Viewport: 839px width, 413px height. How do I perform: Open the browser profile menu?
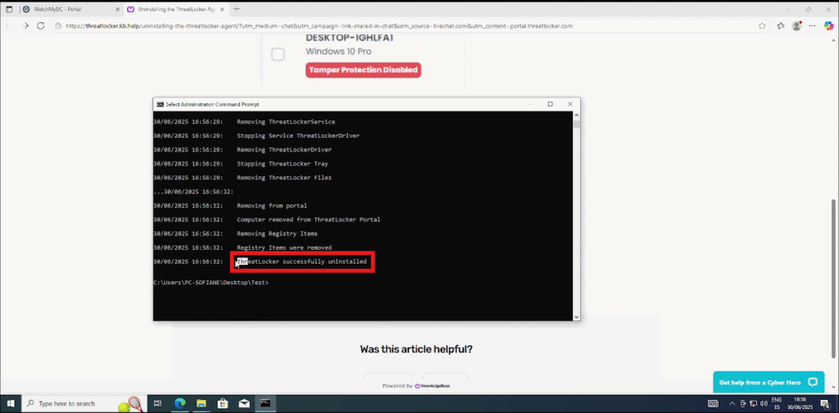[x=797, y=25]
